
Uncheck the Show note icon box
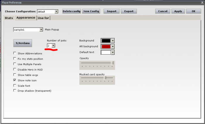pos(15,80)
